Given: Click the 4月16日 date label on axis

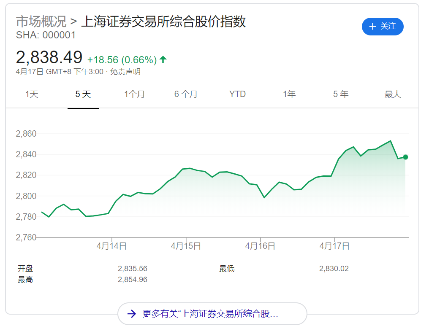Looking at the screenshot, I should tap(260, 246).
